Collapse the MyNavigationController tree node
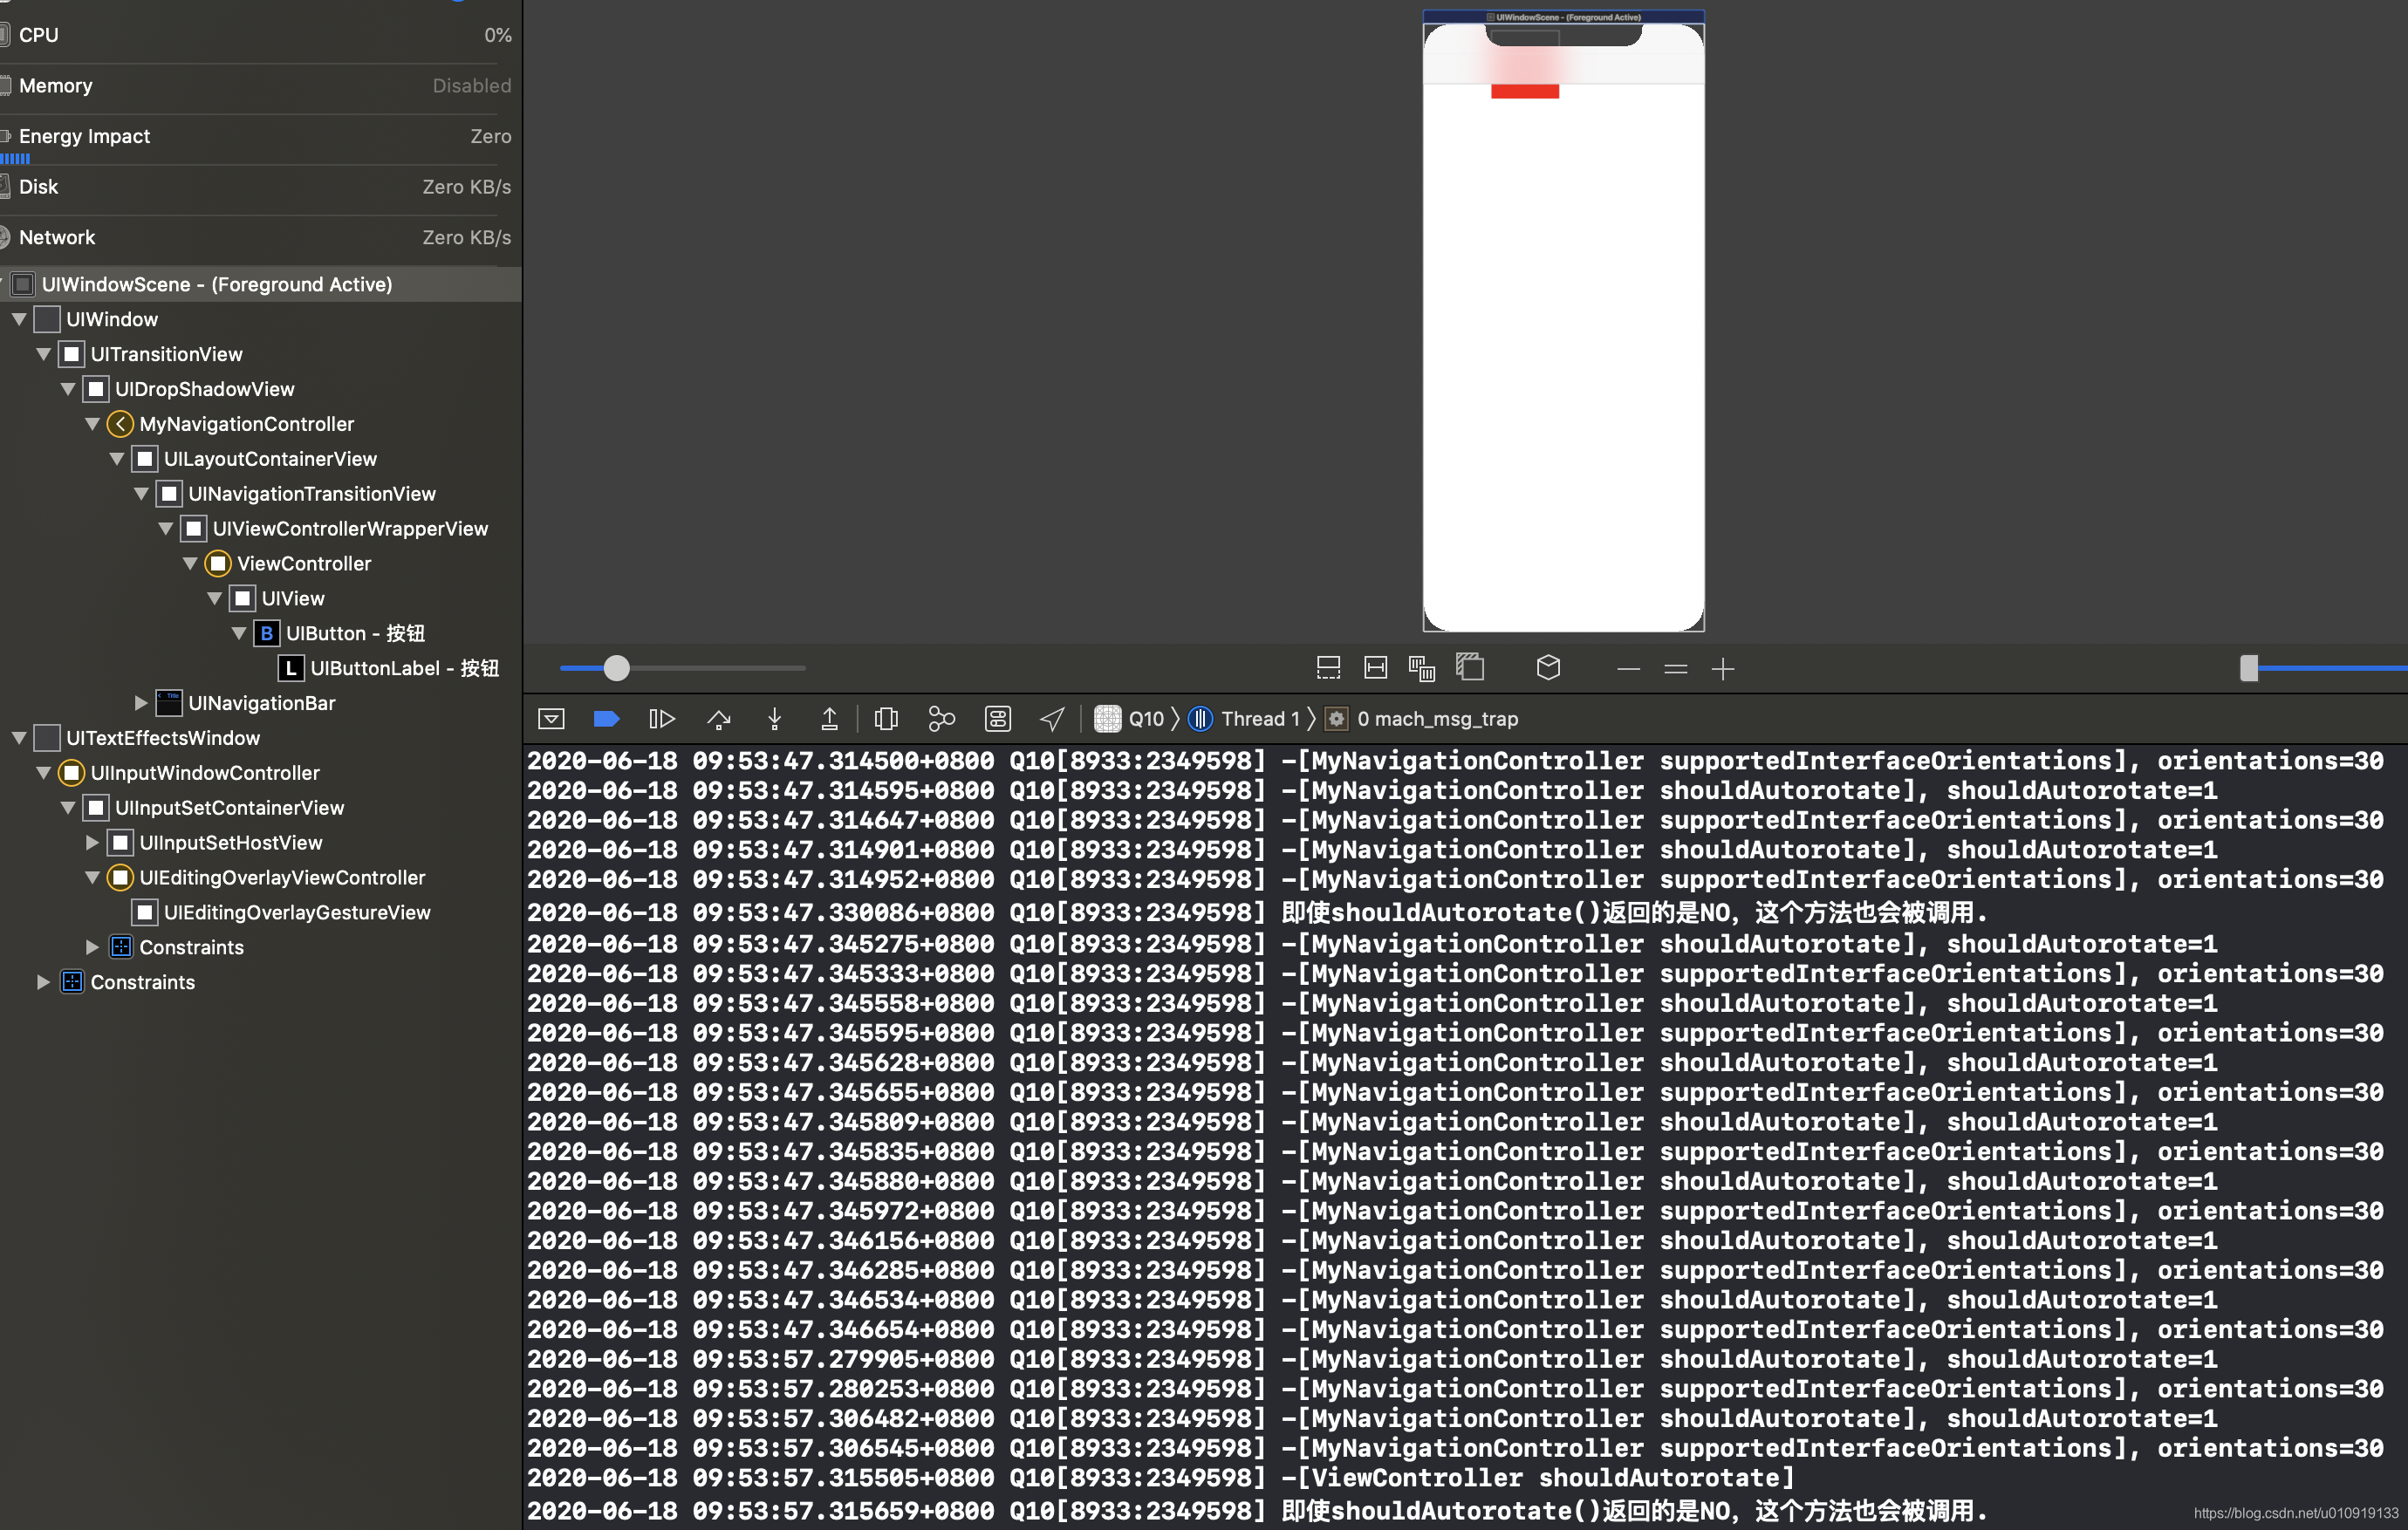Screen dimensions: 2408x1530 (92, 424)
